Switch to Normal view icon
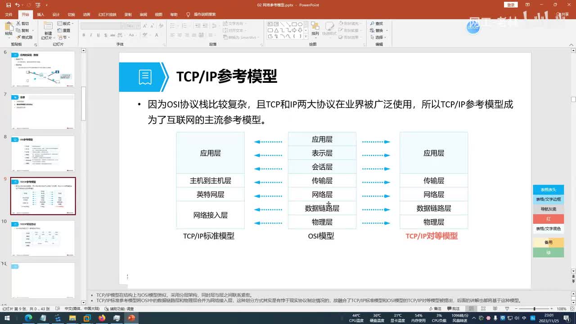 [471, 309]
